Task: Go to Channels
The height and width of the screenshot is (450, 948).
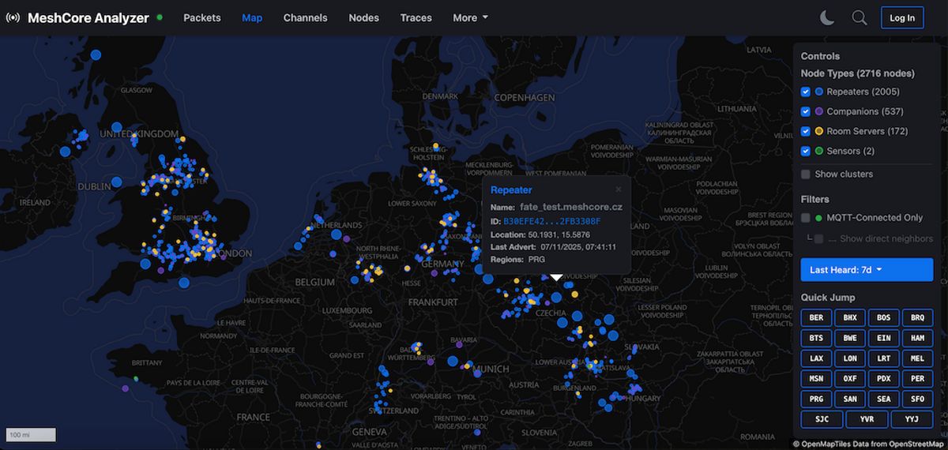Action: 305,17
